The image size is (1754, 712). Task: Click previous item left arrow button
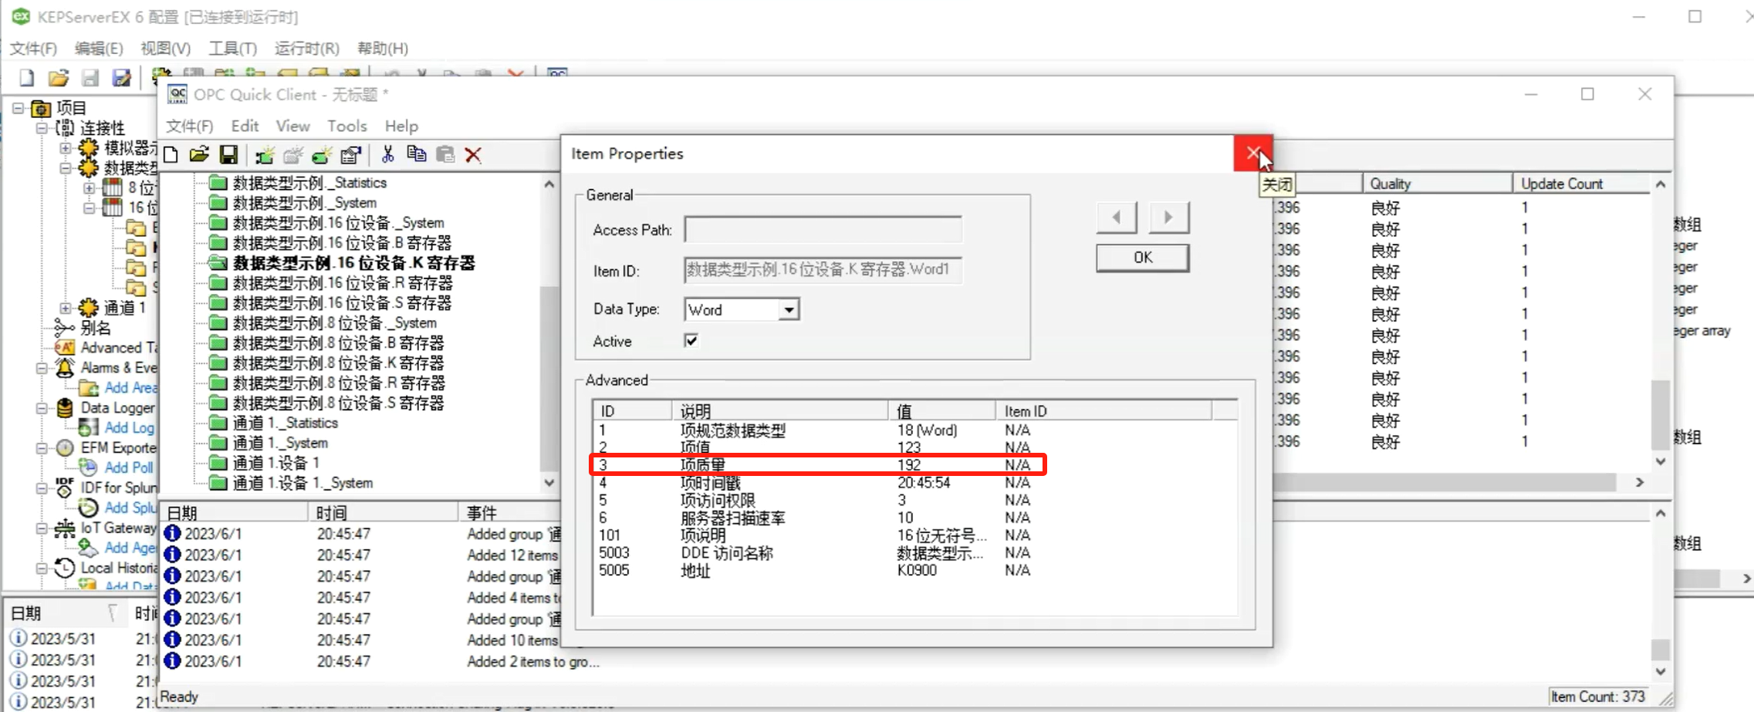(1116, 218)
